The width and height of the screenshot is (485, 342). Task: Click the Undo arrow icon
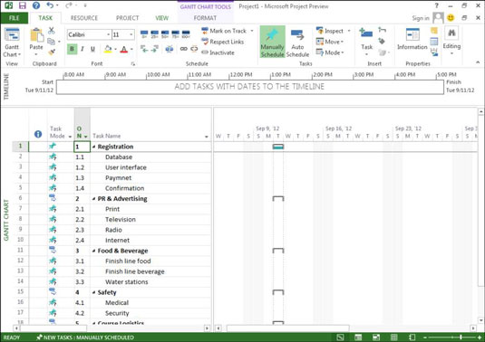point(50,5)
